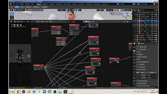The image size is (167, 94).
Task: Click the zoom magnifier gizmo in viewport
Action: (122, 14)
